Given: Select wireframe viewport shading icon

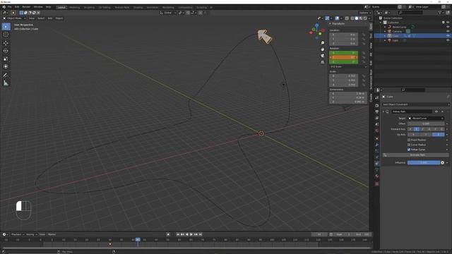Looking at the screenshot, I should tap(352, 18).
